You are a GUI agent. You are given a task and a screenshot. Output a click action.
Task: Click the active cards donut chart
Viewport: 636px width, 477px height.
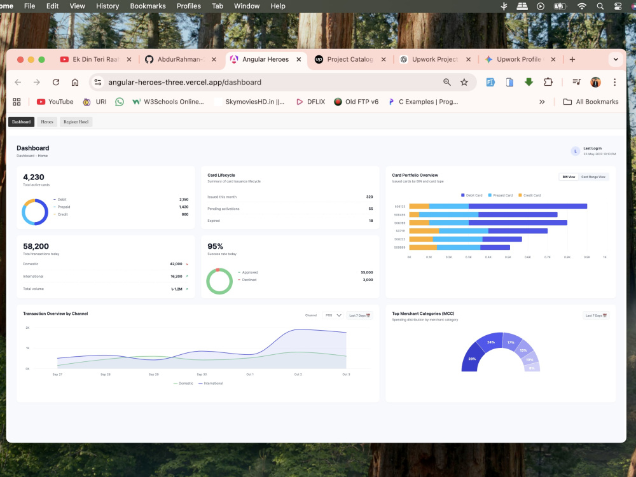(x=35, y=212)
